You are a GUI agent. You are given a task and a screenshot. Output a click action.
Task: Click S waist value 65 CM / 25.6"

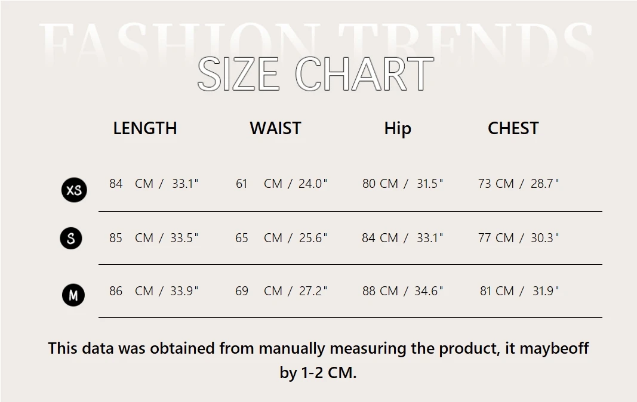tap(281, 237)
